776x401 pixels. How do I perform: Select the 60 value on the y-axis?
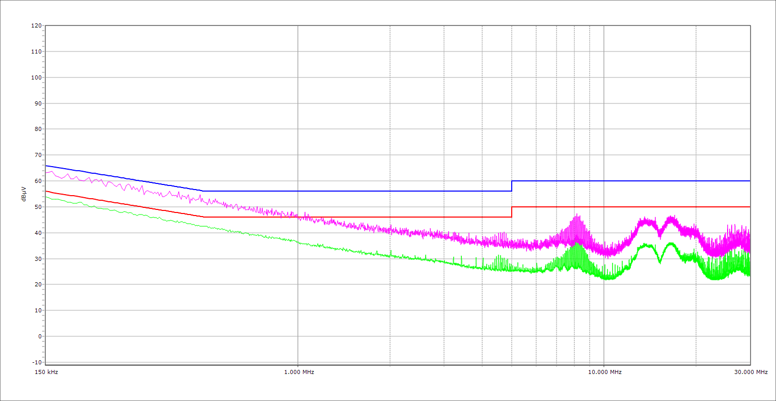point(38,181)
